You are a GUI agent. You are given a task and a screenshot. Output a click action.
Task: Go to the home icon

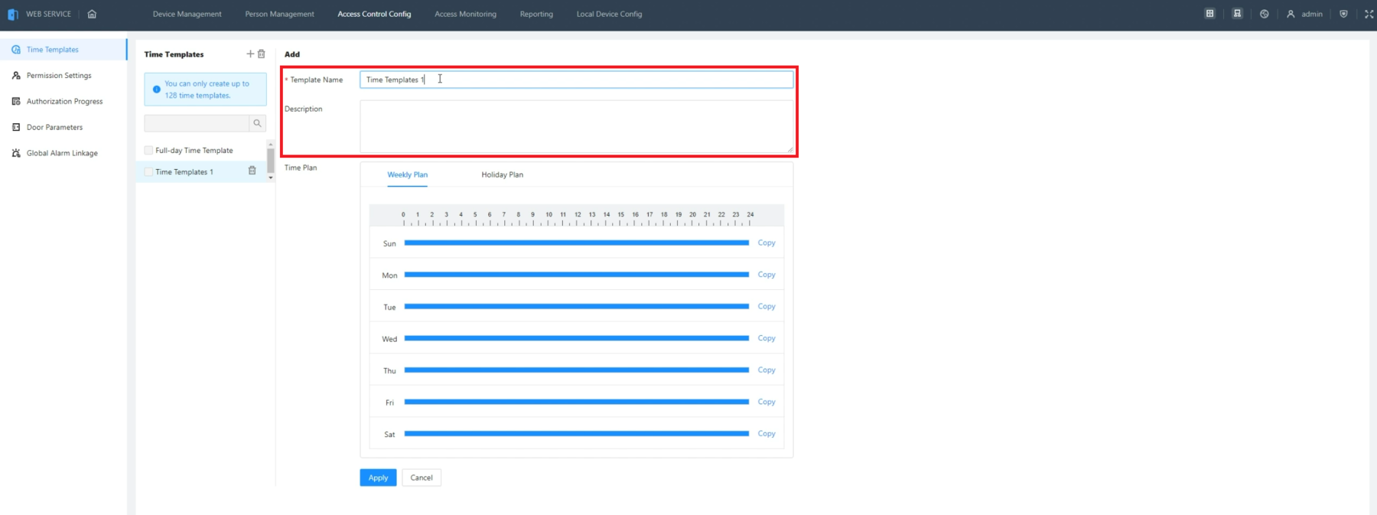click(92, 14)
